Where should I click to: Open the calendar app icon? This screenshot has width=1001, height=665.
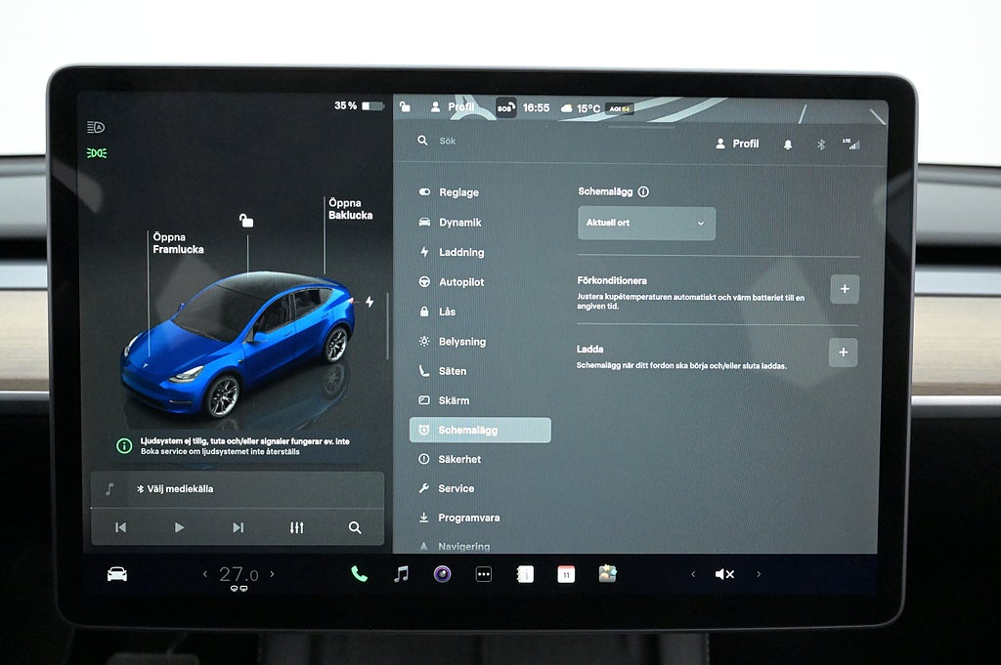(566, 574)
